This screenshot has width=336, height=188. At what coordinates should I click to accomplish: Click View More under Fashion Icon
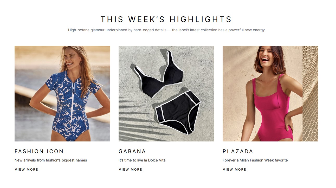pos(27,170)
